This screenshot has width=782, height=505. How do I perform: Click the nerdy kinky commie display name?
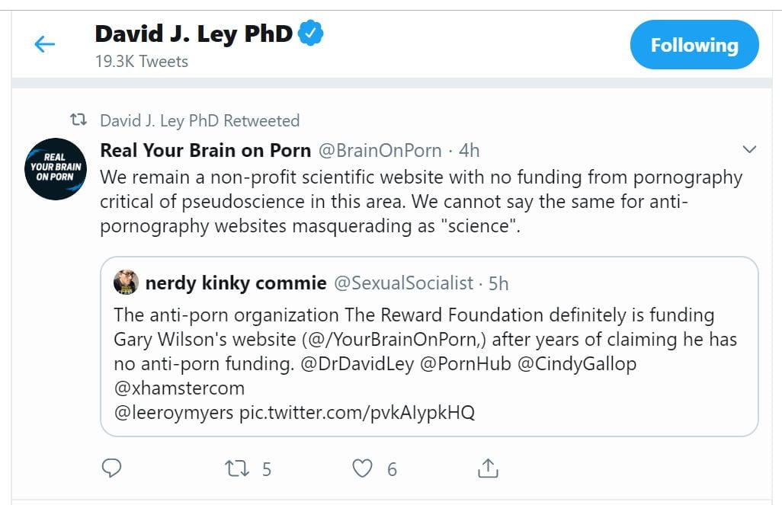236,283
